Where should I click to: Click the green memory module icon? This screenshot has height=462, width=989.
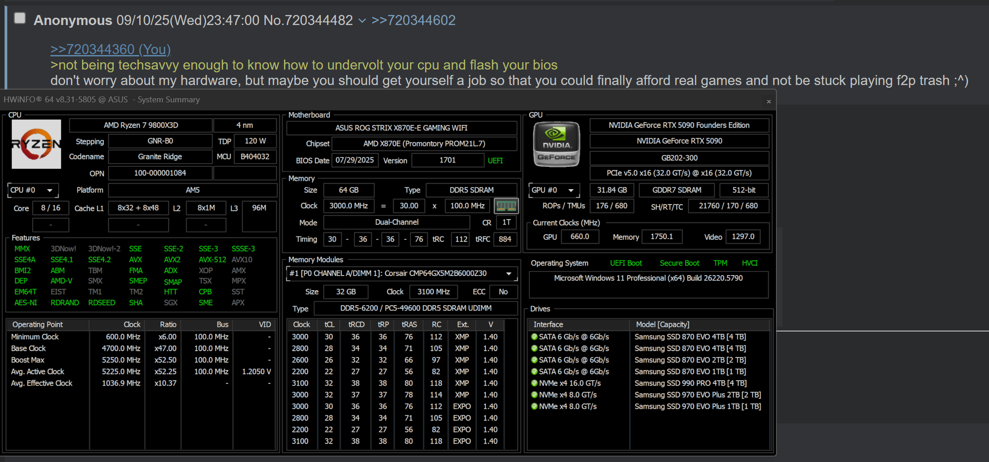(x=506, y=206)
